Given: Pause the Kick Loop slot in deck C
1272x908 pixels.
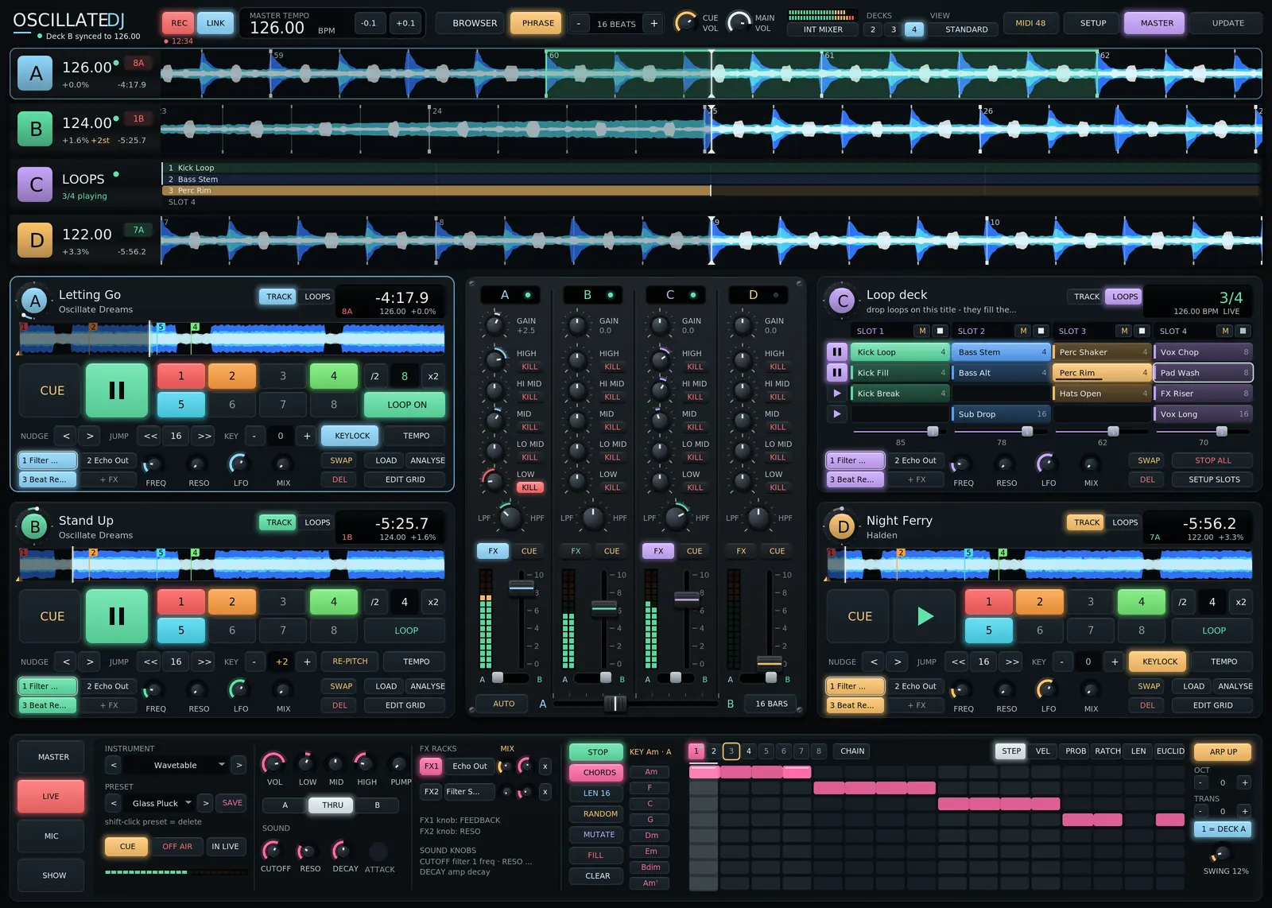Looking at the screenshot, I should pos(836,352).
